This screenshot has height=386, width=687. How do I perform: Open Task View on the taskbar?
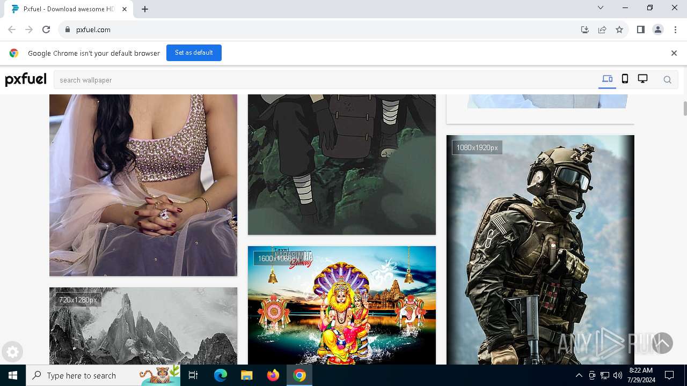pyautogui.click(x=193, y=375)
